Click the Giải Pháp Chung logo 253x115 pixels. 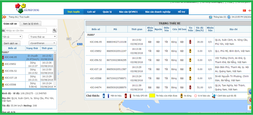27,8
